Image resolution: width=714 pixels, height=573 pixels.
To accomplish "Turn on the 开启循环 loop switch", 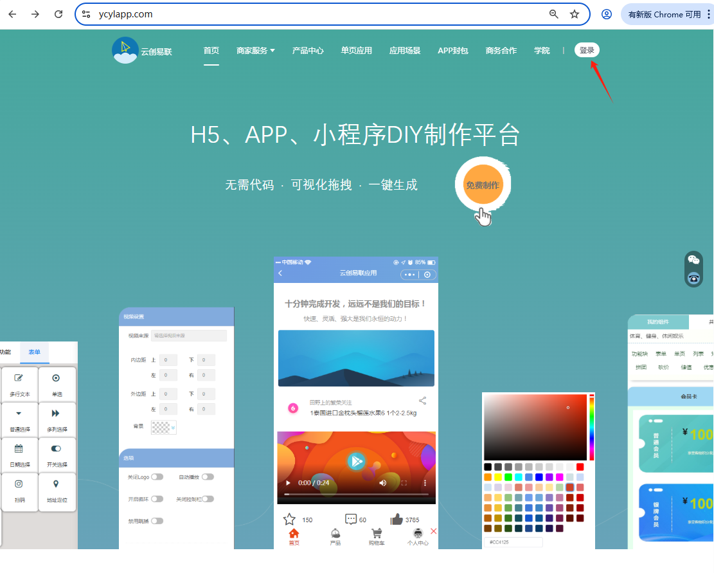I will pyautogui.click(x=157, y=498).
